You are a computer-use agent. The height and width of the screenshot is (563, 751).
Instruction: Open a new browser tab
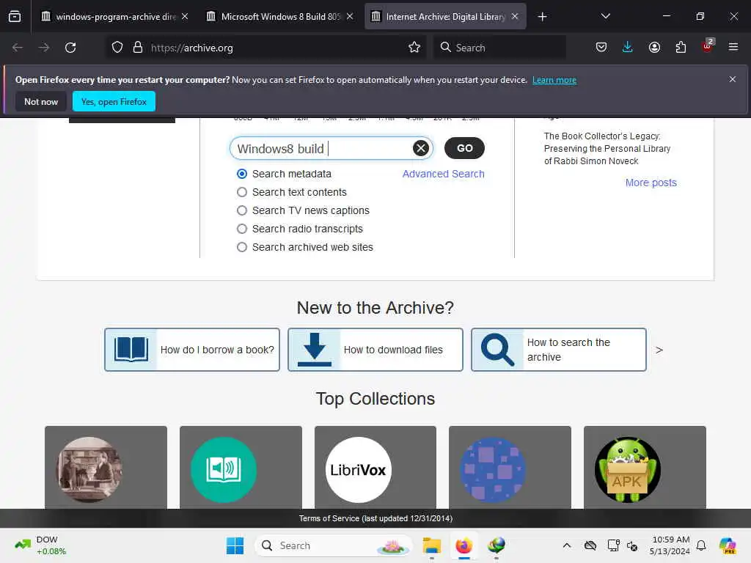(542, 17)
